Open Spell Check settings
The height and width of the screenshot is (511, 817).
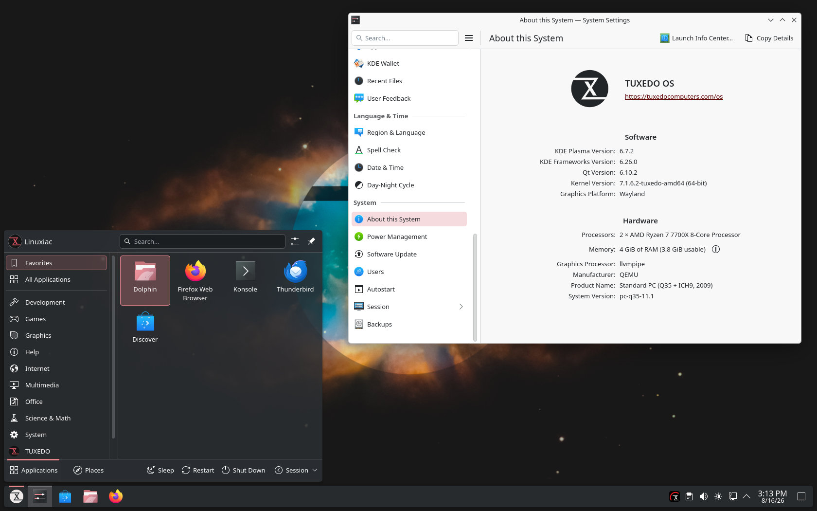click(x=409, y=150)
